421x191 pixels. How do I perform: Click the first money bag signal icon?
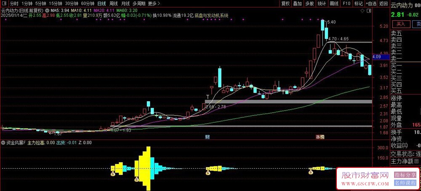(112, 174)
